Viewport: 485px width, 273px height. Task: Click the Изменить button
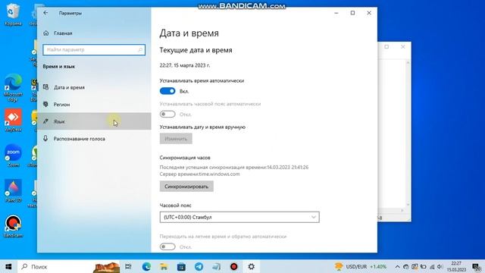pyautogui.click(x=176, y=139)
